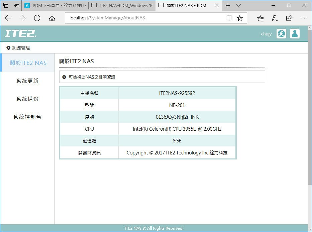The height and width of the screenshot is (232, 312).
Task: Open the user account icon
Action: 295,34
